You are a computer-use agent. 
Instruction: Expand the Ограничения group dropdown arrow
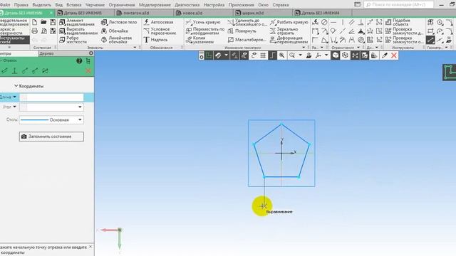(358, 48)
